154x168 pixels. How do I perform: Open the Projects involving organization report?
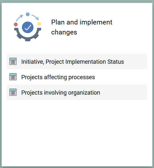click(61, 93)
